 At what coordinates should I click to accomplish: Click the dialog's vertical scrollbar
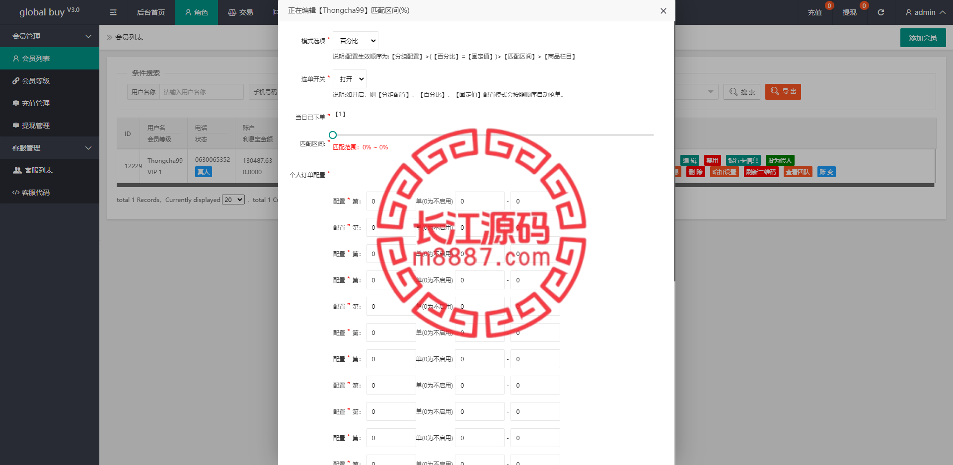[674, 151]
